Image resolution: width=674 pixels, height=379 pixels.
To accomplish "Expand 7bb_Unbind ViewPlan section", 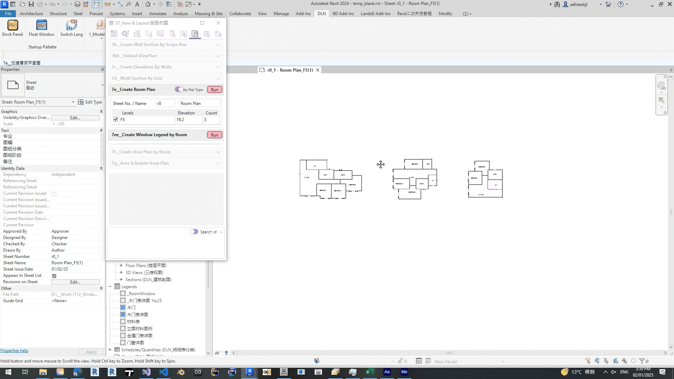I will click(x=218, y=56).
